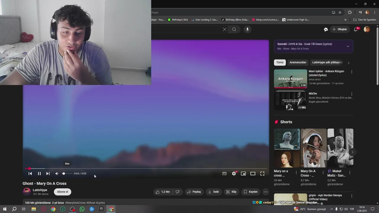Click the #MaryOnACross hashtag
This screenshot has height=213, width=379.
pos(76,203)
